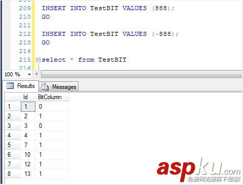Screen dimensions: 243x185
Task: Click BitColumn value 1 in row 6
Action: (52, 155)
